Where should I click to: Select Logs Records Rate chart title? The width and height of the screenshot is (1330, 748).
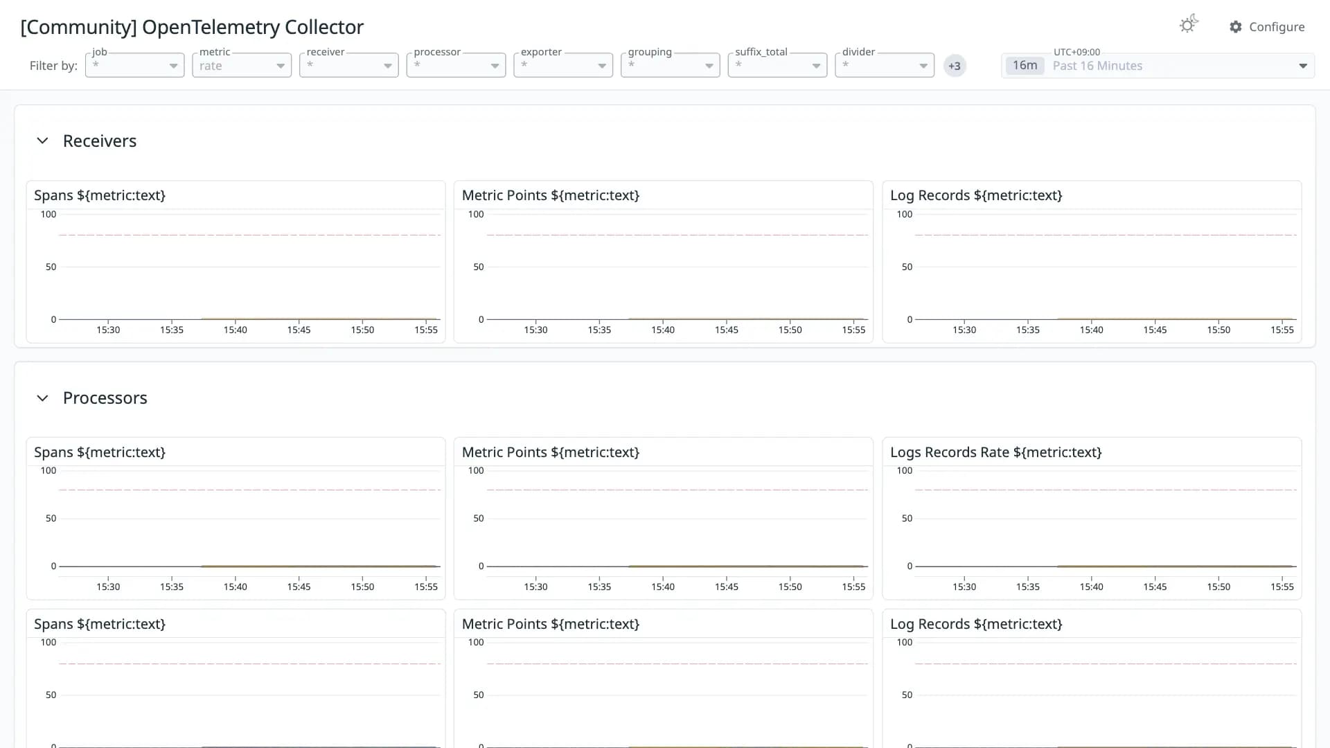996,452
